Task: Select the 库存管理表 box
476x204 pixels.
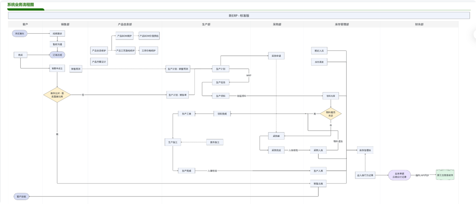Action: (366, 150)
